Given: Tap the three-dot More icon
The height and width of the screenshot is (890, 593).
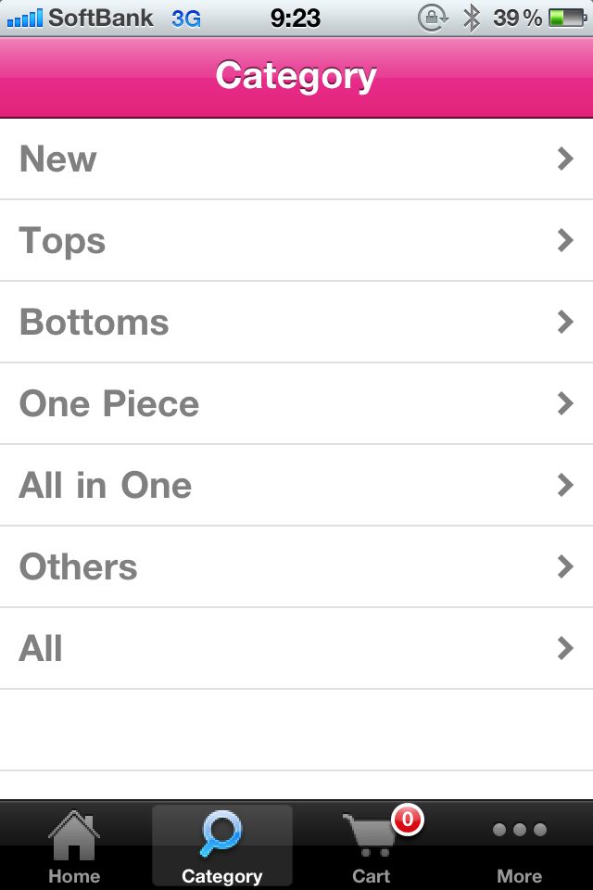Looking at the screenshot, I should (519, 830).
